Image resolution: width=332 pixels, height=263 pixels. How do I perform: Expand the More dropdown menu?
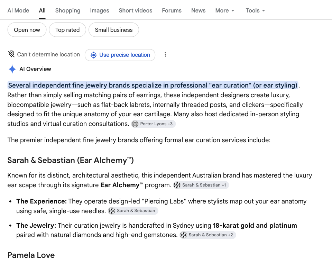click(x=225, y=10)
